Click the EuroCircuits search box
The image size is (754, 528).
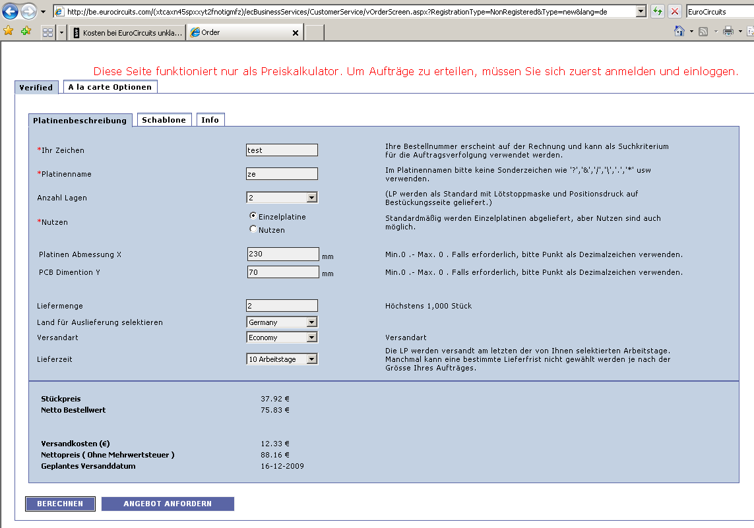720,11
